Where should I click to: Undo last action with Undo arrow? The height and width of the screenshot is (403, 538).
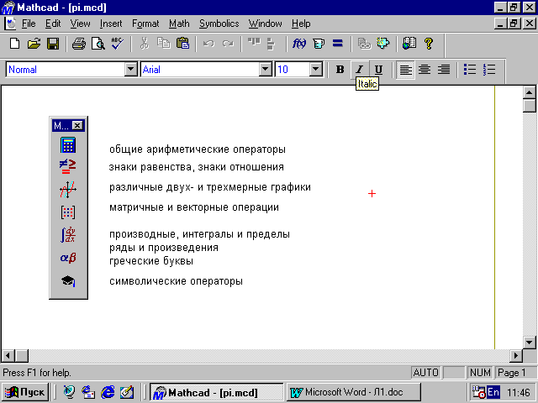pos(208,44)
